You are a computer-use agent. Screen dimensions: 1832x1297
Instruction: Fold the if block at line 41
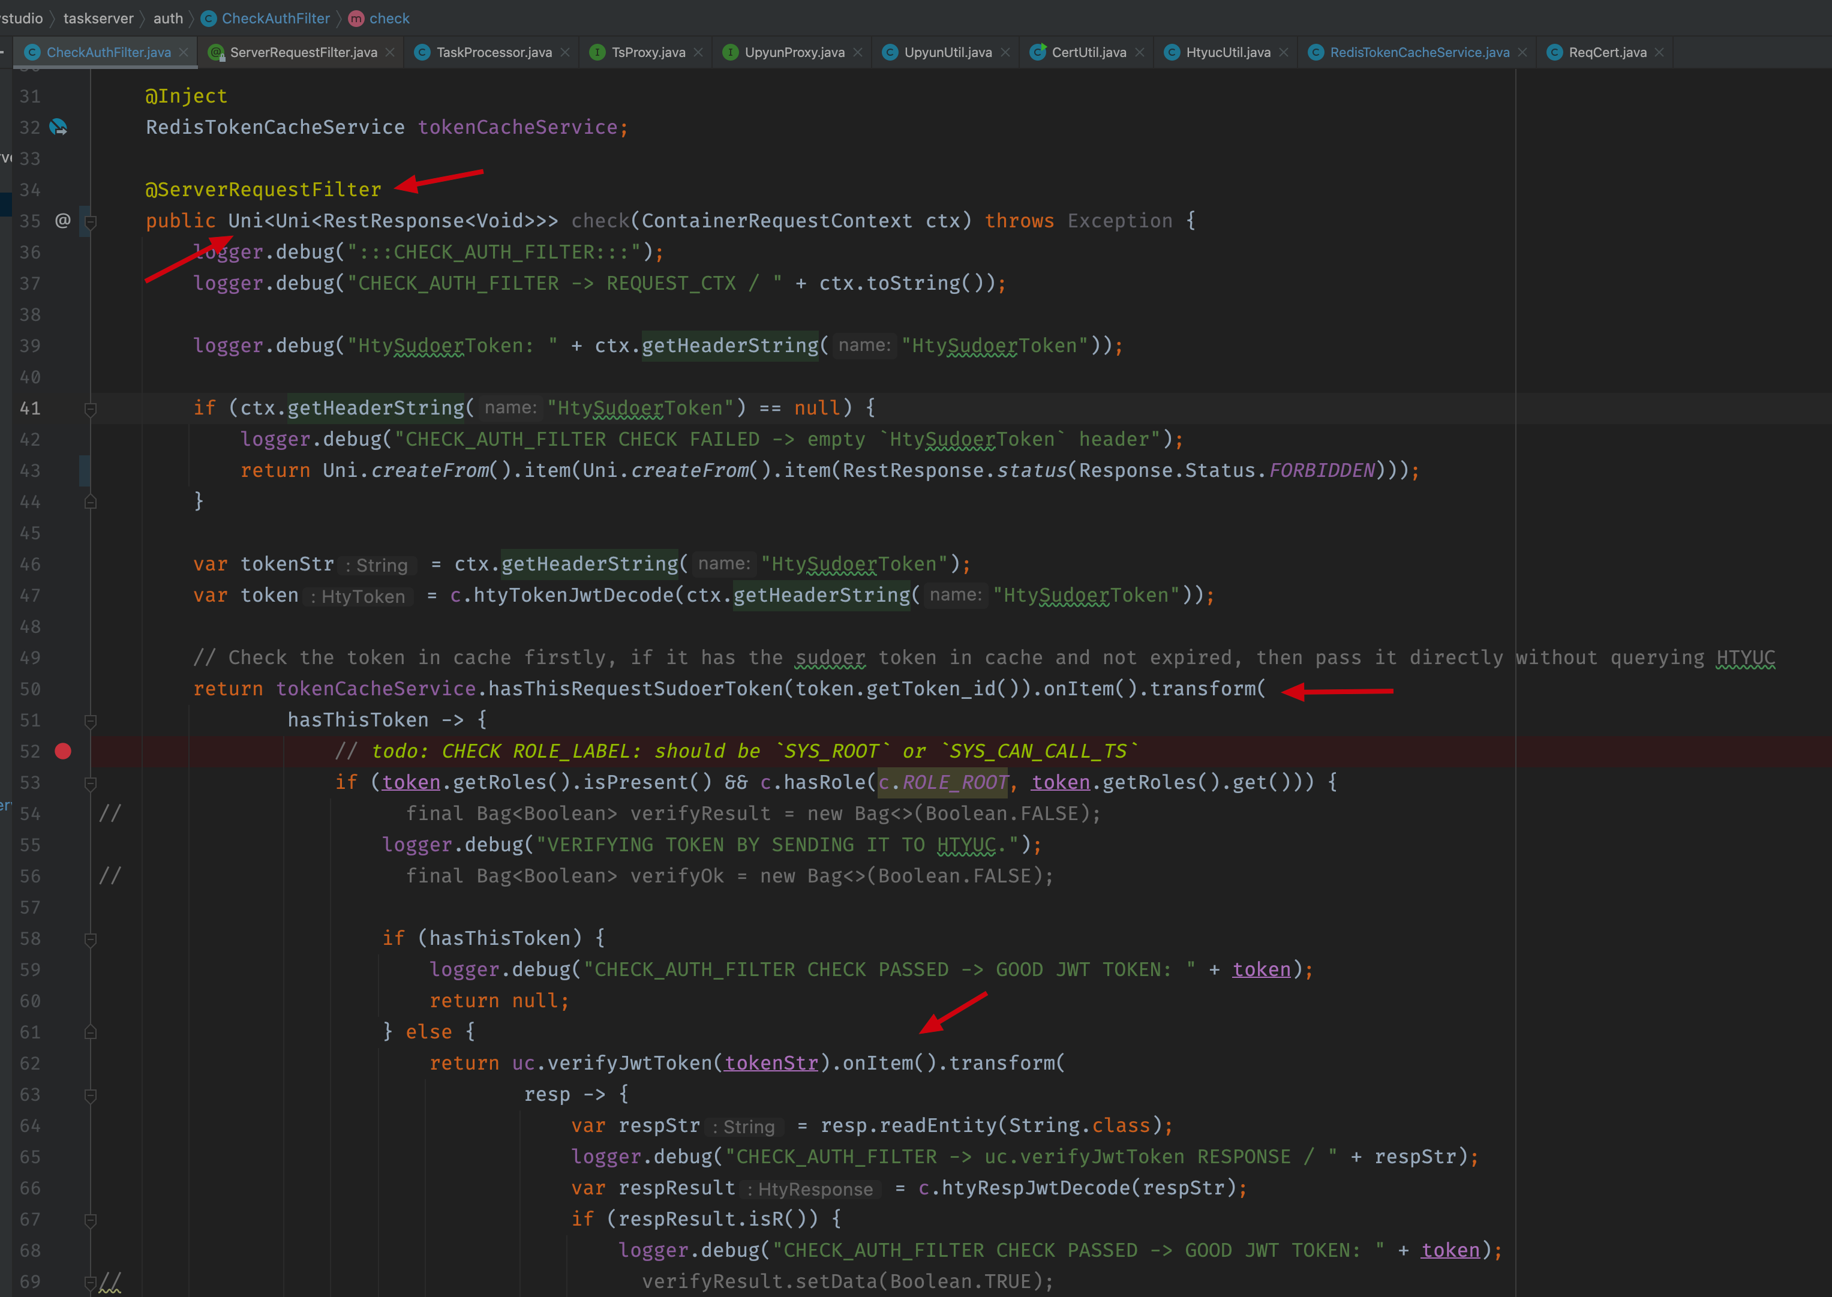(90, 409)
